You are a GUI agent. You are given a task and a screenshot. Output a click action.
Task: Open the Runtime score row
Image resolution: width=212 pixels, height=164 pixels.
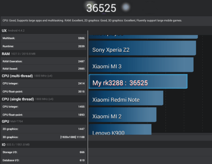[44, 46]
